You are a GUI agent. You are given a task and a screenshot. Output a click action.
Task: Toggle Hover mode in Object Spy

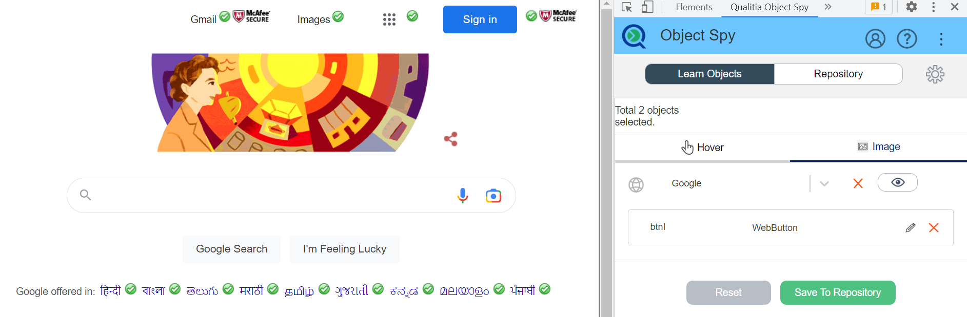[x=702, y=147]
